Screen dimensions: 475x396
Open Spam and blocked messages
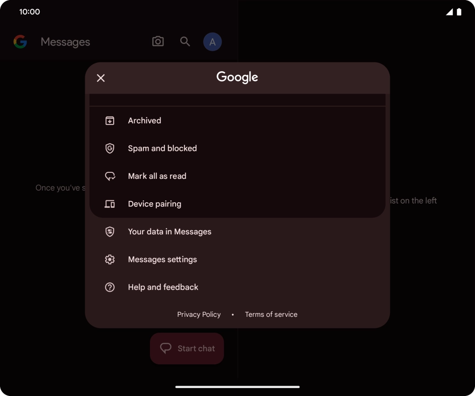[x=162, y=148]
